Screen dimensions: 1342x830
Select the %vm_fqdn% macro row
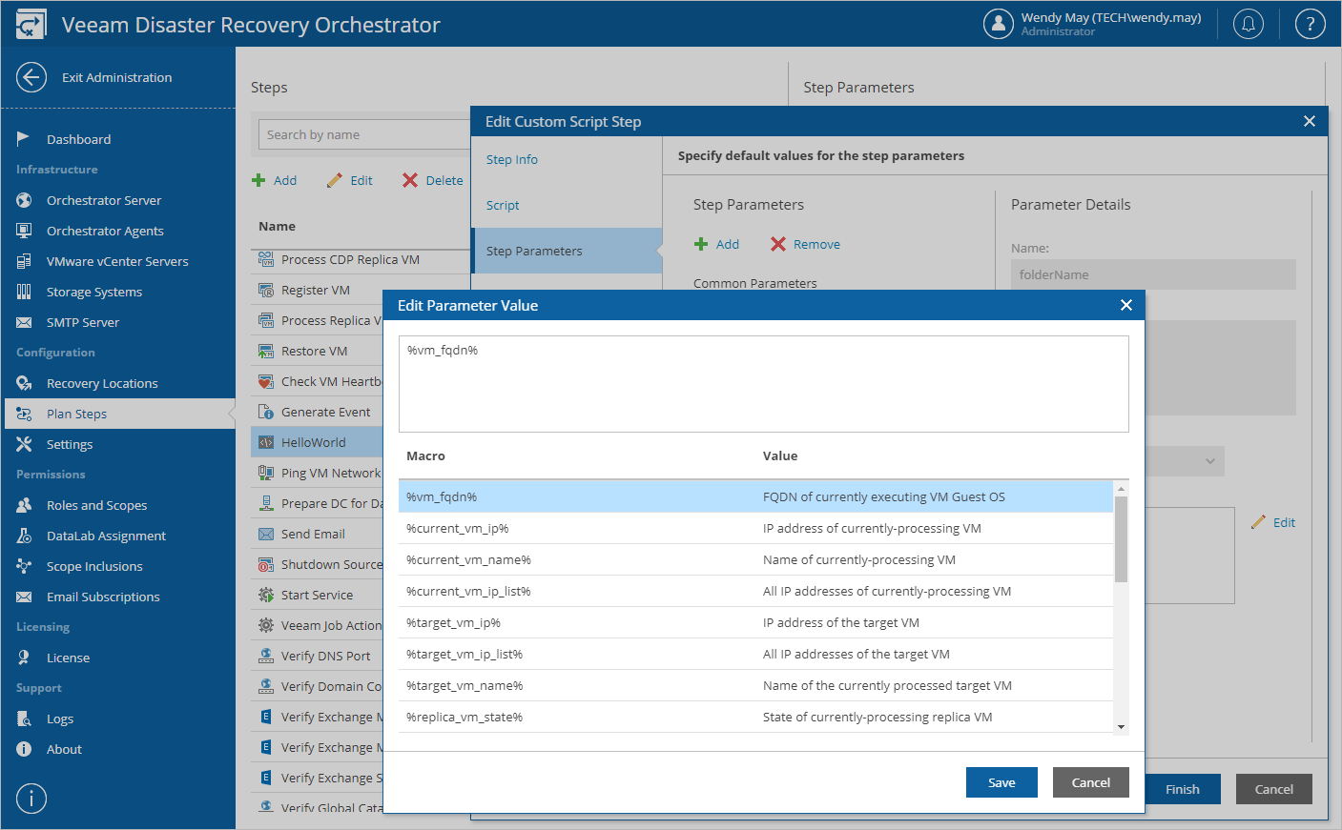click(755, 496)
